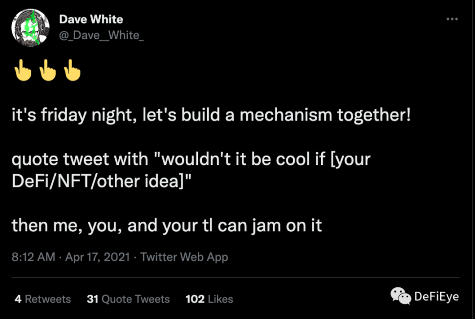View the 4 Retweets list
Screen dimensions: 475x319
[43, 299]
